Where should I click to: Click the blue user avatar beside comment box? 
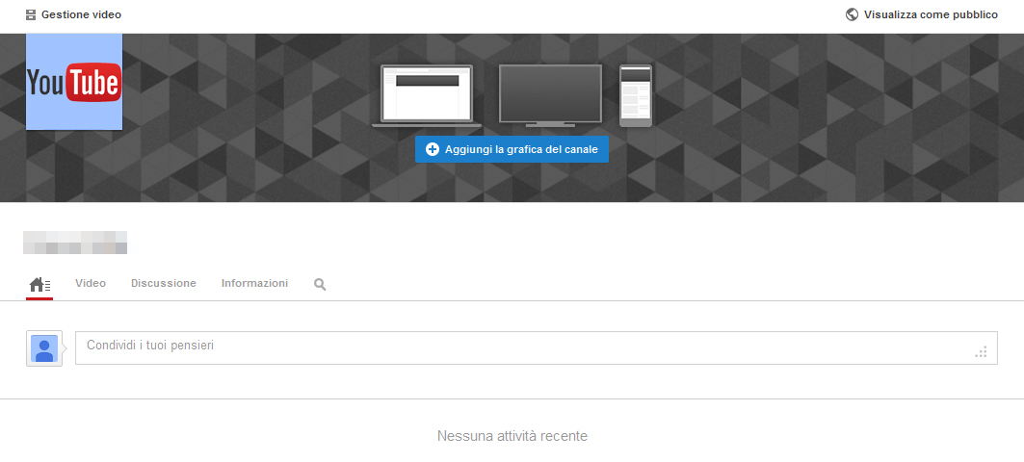(44, 348)
